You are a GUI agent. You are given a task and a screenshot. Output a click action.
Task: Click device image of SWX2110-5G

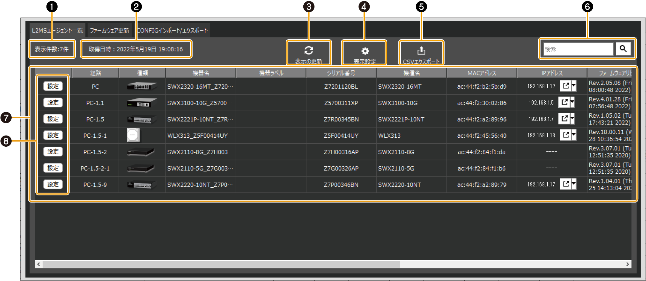pos(141,168)
